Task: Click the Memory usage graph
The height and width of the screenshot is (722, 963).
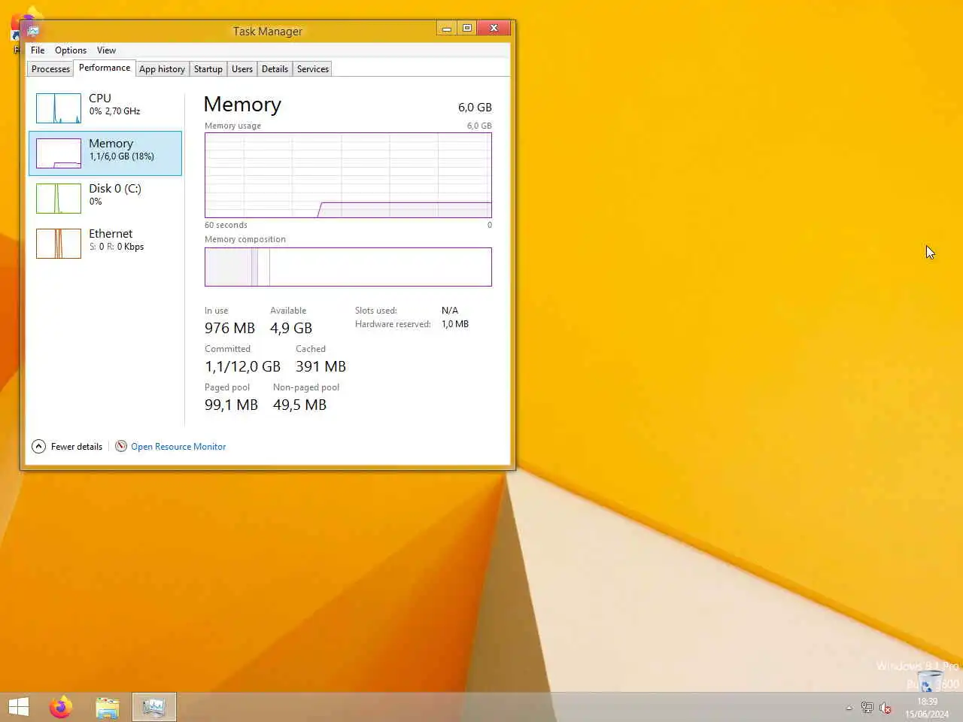Action: (348, 175)
